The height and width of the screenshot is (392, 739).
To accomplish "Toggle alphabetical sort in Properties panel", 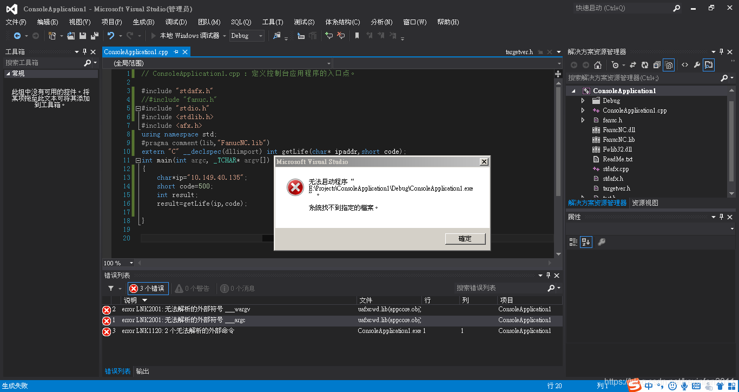I will point(586,242).
